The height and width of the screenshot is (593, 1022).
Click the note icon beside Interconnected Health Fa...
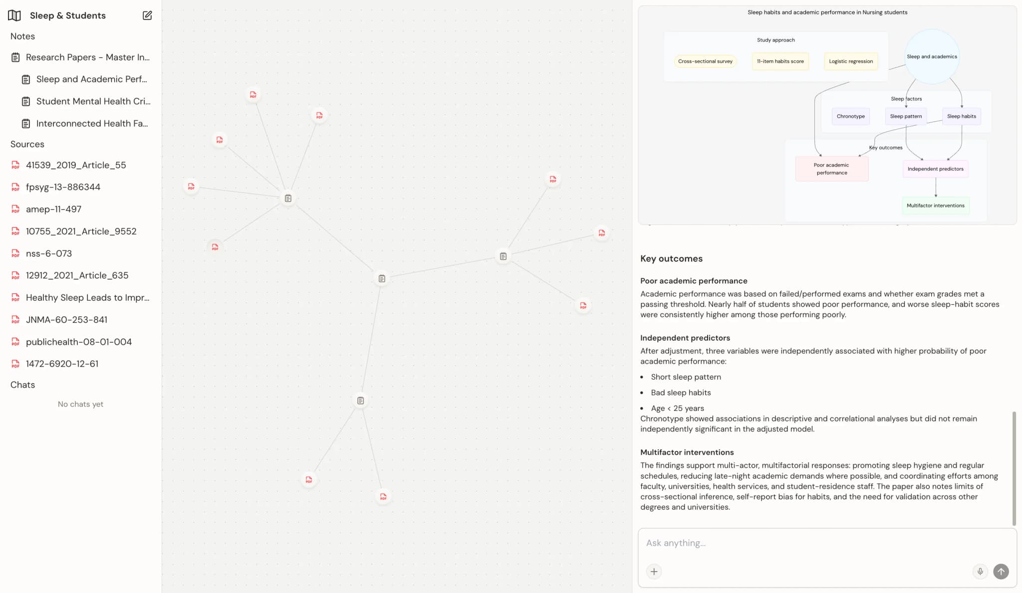pyautogui.click(x=25, y=123)
